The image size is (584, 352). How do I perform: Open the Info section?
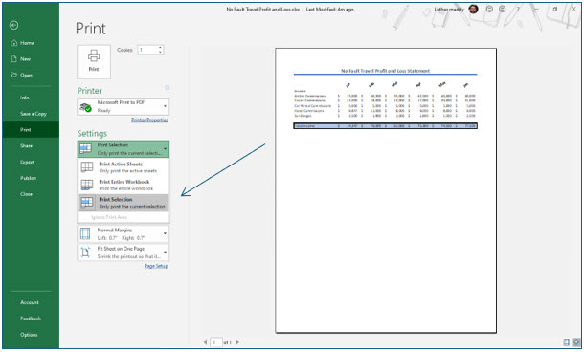tap(25, 98)
